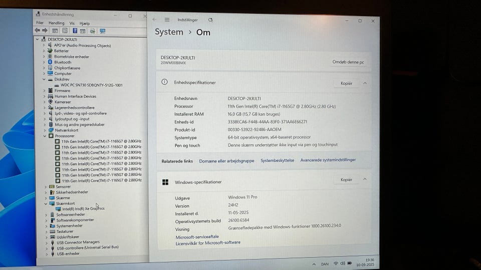This screenshot has width=481, height=270.
Task: Open the Handling menu
Action: click(57, 23)
